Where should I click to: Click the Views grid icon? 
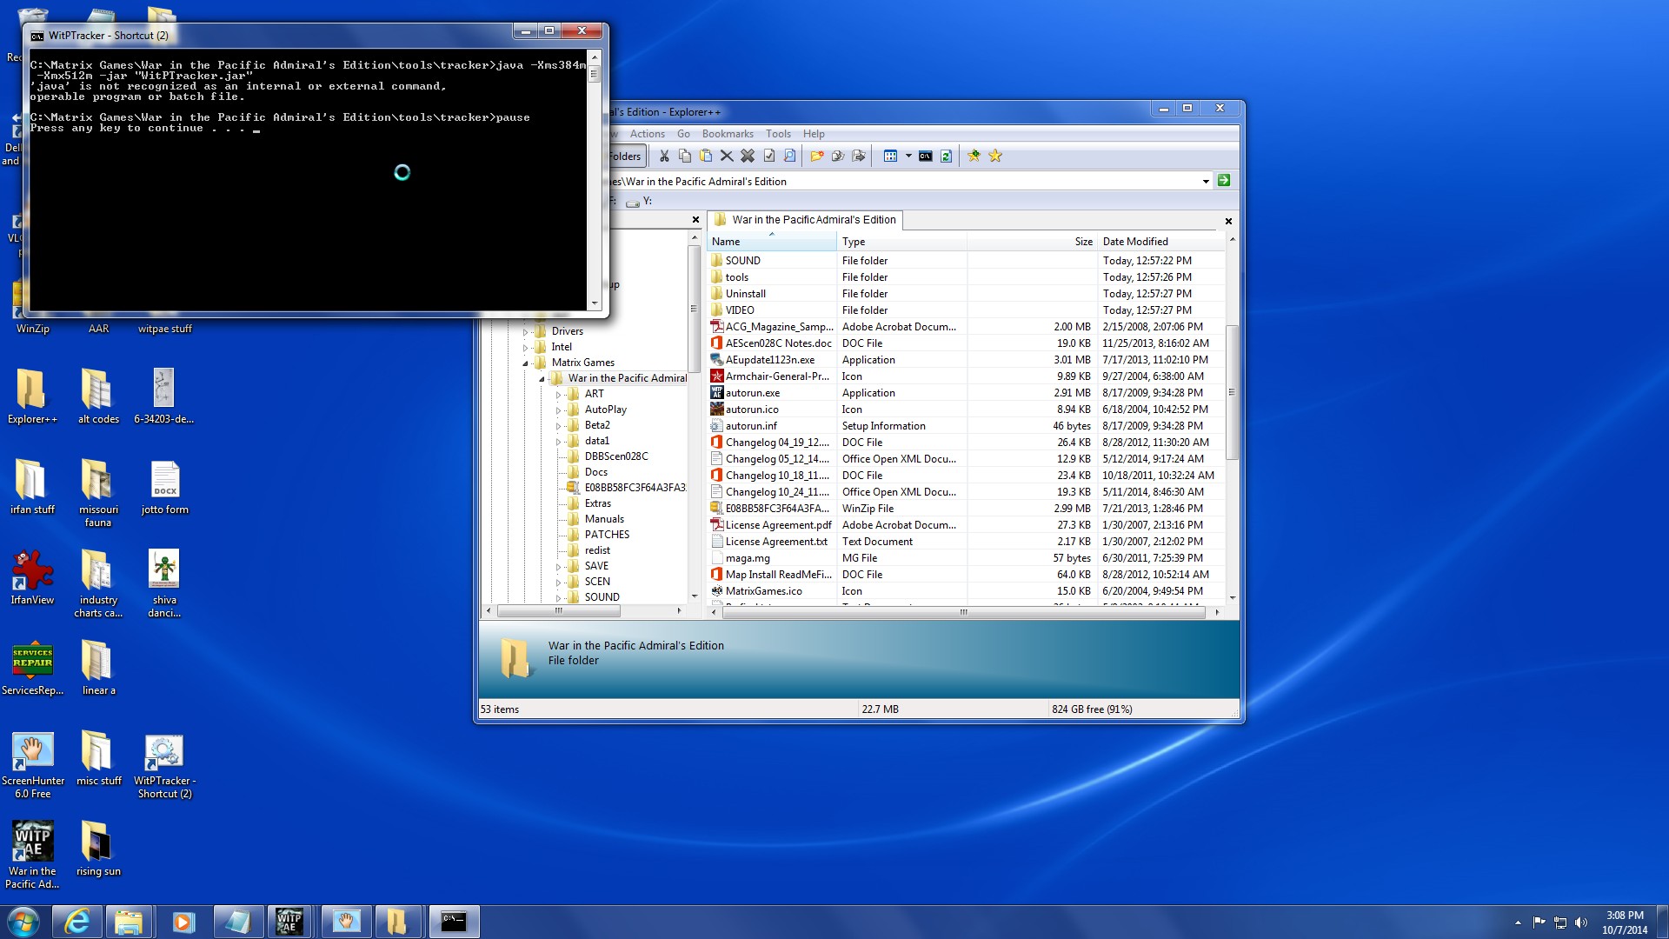[890, 156]
